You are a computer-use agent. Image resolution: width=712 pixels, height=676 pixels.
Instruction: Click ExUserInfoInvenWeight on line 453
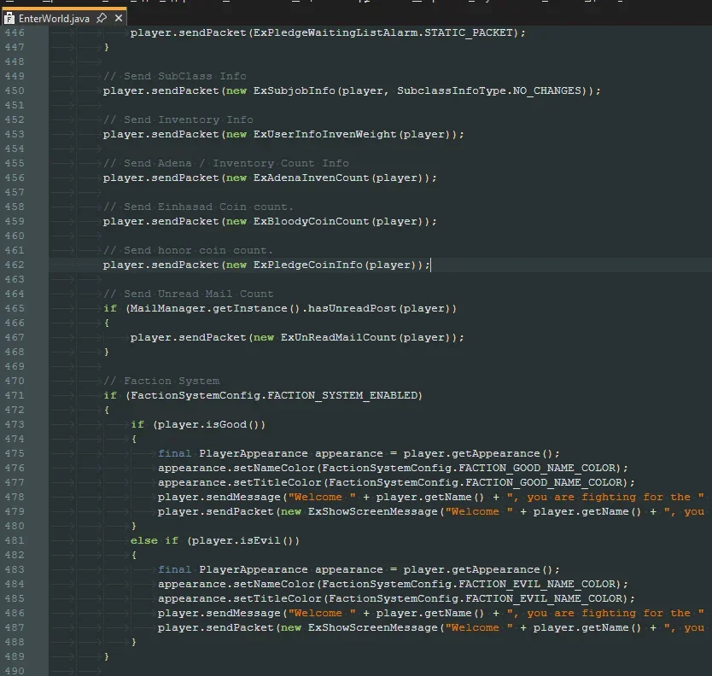324,134
